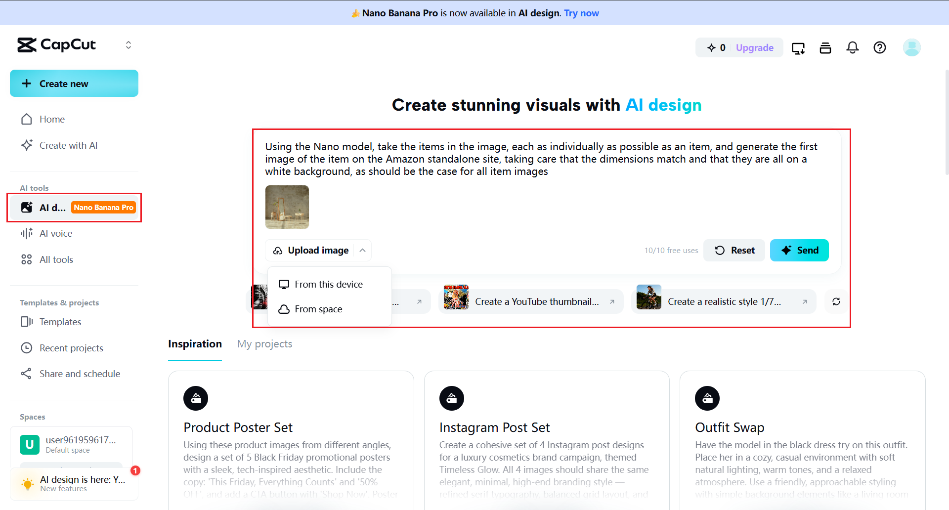Screen dimensions: 949x510
Task: Open the help question mark icon
Action: coord(880,47)
